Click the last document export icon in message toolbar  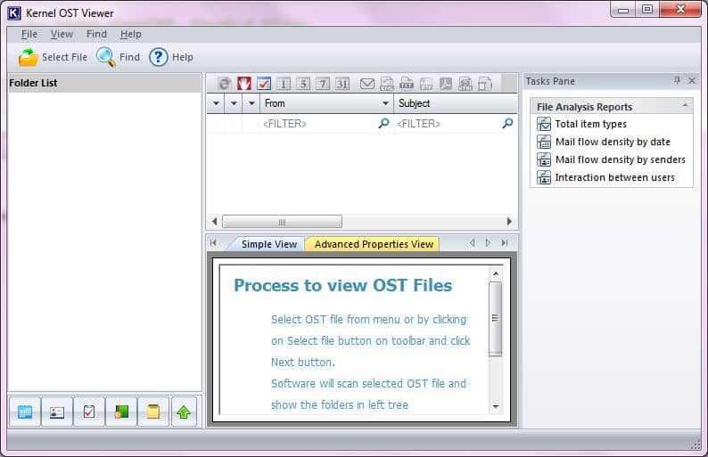484,84
